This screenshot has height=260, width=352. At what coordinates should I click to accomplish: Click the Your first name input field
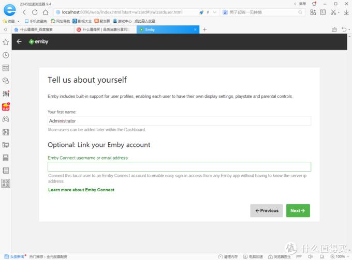coord(179,121)
